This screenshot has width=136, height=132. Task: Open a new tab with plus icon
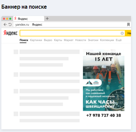point(47,19)
